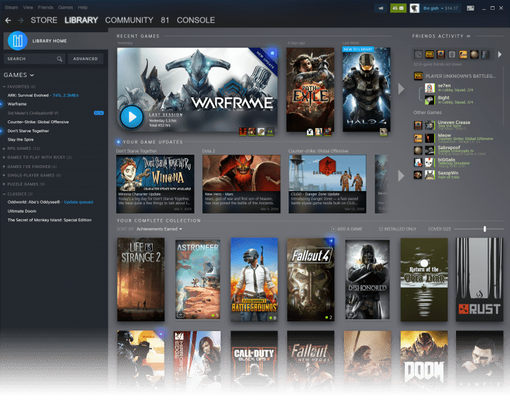This screenshot has width=510, height=420.
Task: Open the announcements megaphone icon
Action: pos(381,8)
